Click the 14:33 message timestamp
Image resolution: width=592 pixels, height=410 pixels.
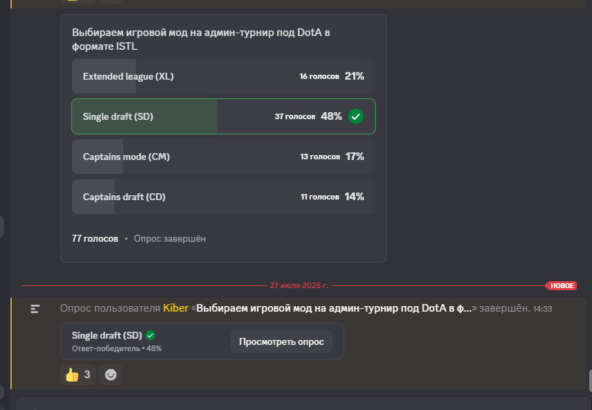pyautogui.click(x=543, y=309)
